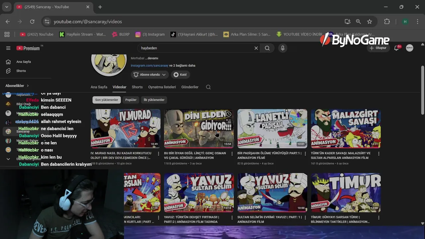
Task: Open the TIMUR video thumbnail
Action: 346,193
